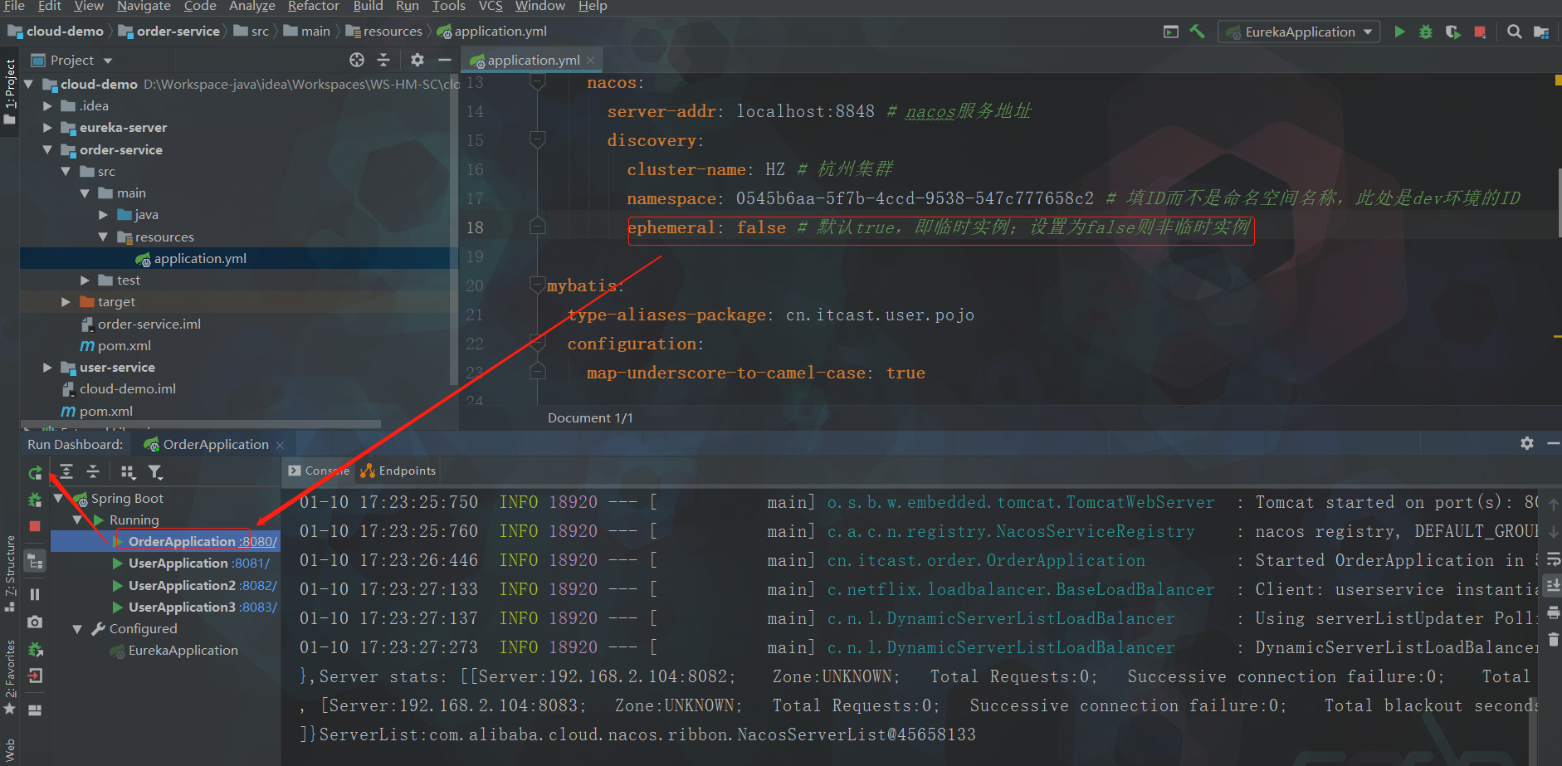Expand all nodes in Run Dashboard tree
Viewport: 1562px width, 766px height.
click(66, 472)
